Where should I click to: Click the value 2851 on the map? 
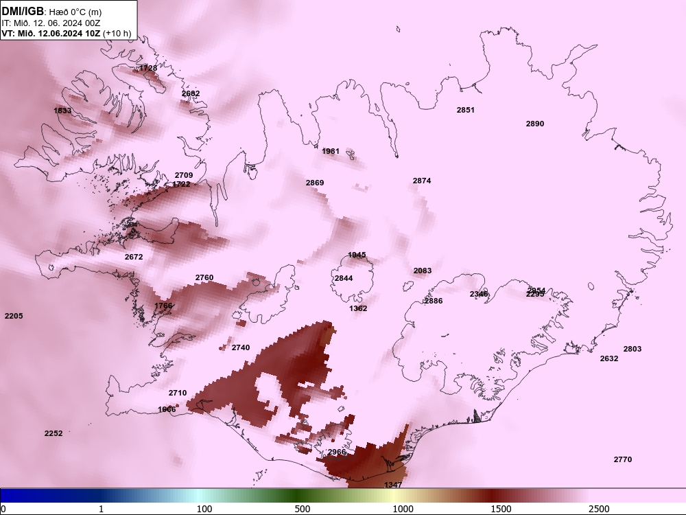coord(466,110)
